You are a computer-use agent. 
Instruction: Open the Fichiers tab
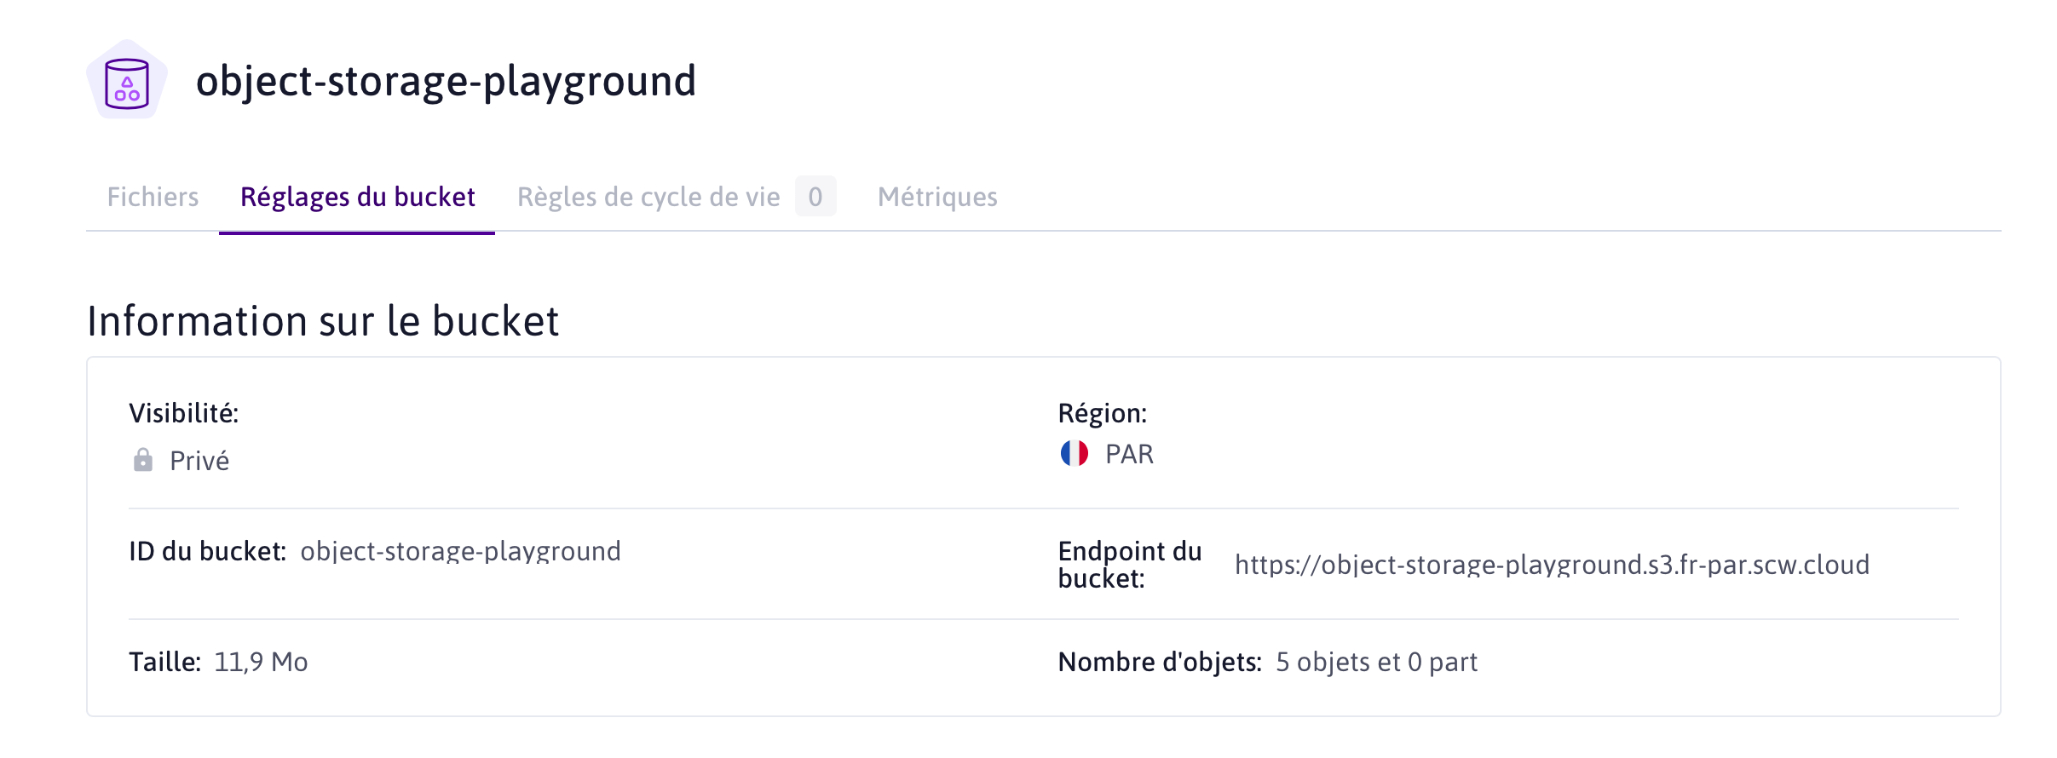153,197
